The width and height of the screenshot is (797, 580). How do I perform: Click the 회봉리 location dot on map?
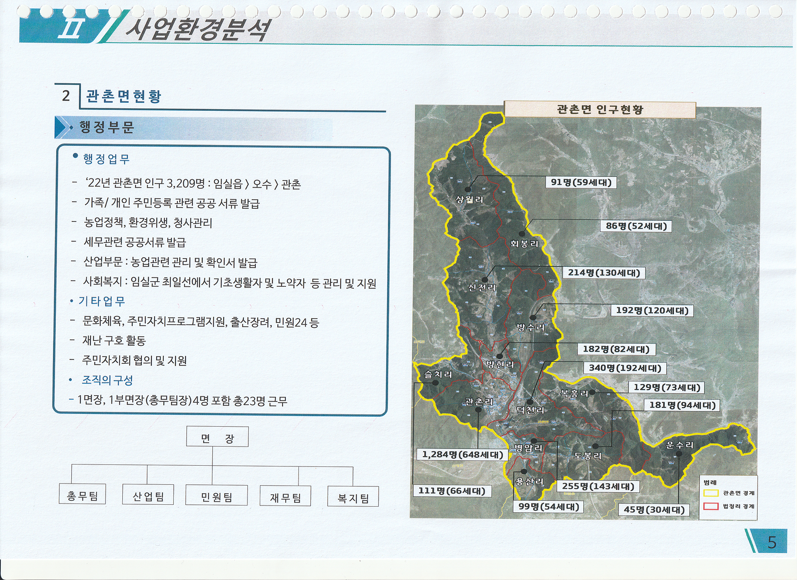pos(522,234)
